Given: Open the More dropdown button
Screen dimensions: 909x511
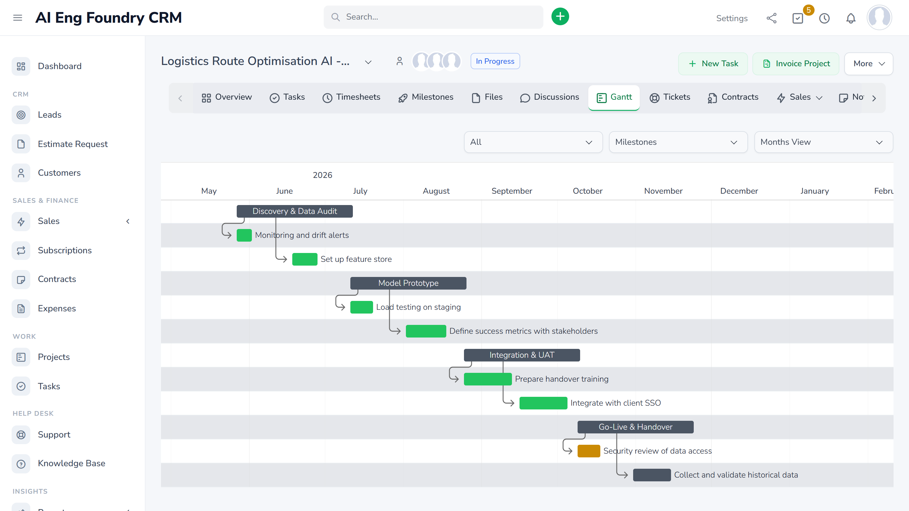Looking at the screenshot, I should pyautogui.click(x=868, y=64).
